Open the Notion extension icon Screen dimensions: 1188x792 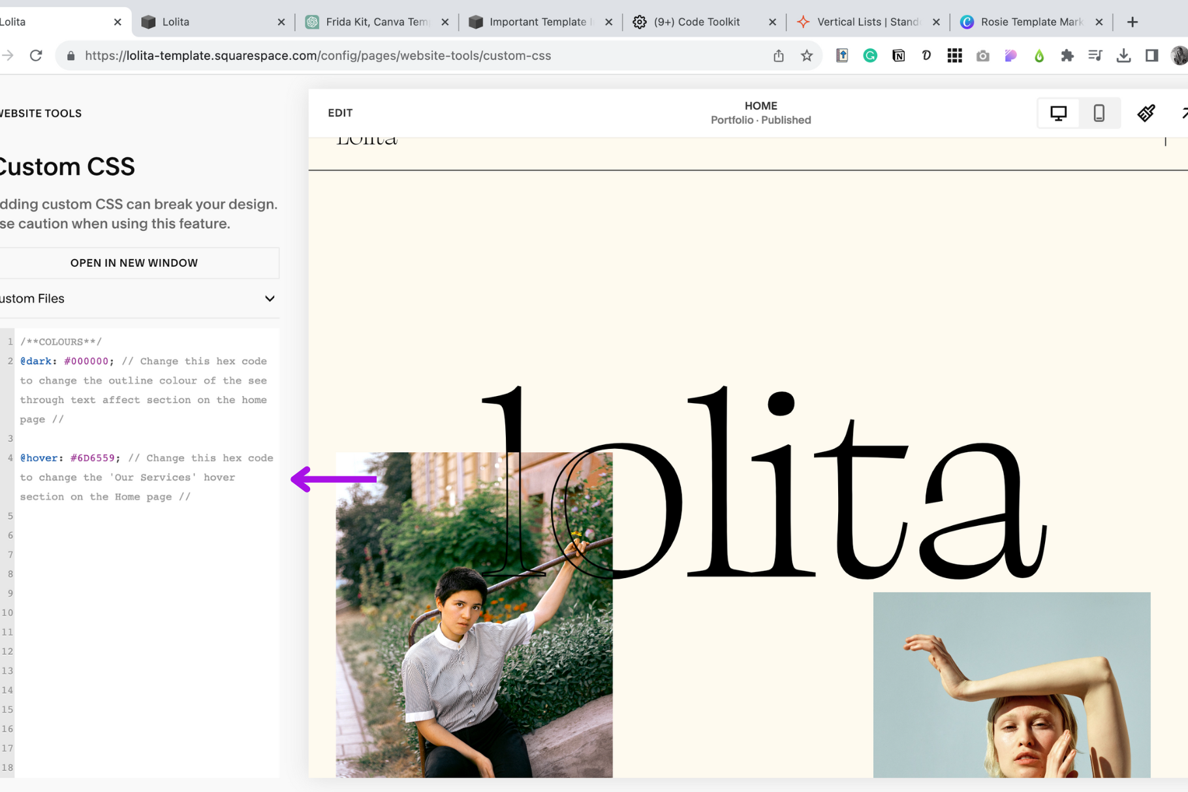click(x=898, y=56)
